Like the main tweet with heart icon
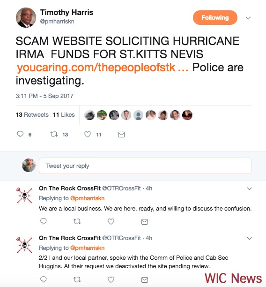Image resolution: width=266 pixels, height=287 pixels. [88, 134]
